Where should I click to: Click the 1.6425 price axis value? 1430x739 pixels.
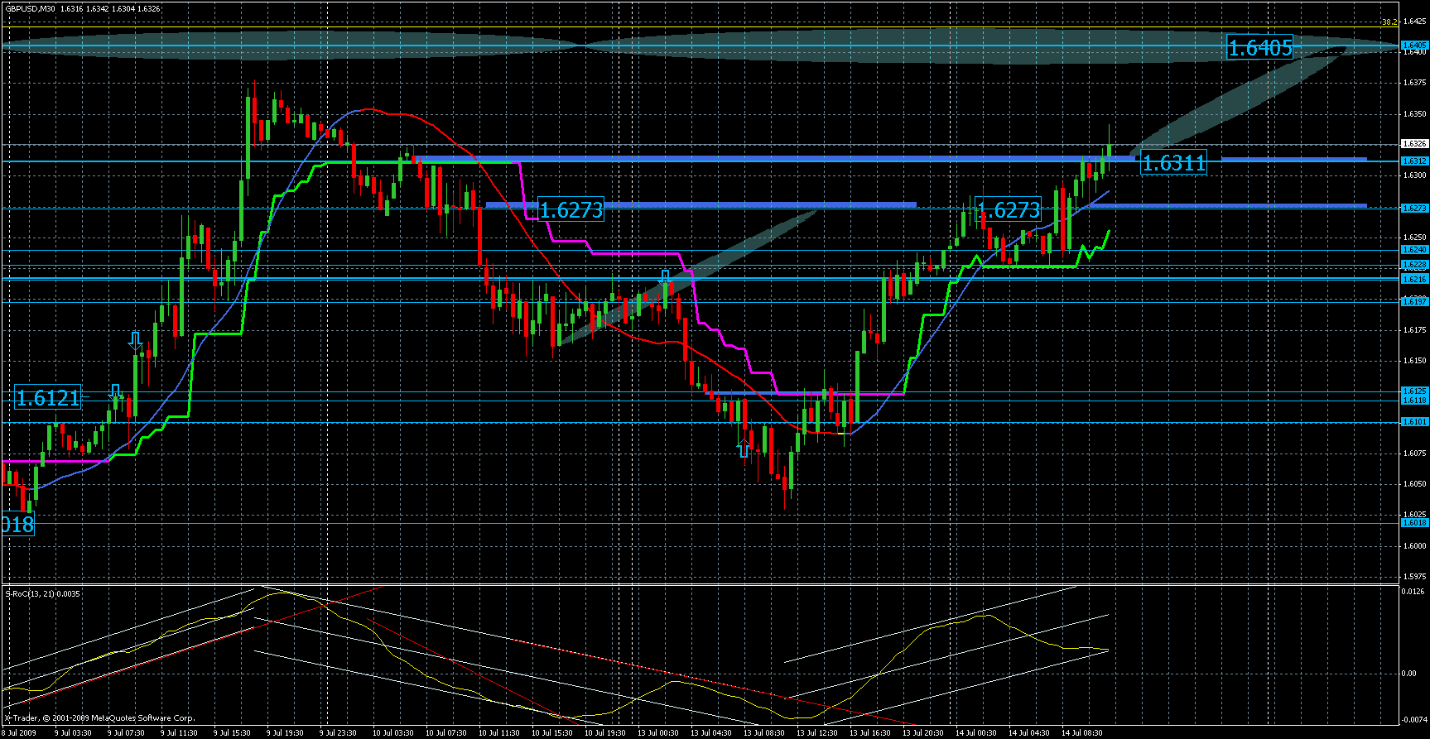[x=1413, y=21]
